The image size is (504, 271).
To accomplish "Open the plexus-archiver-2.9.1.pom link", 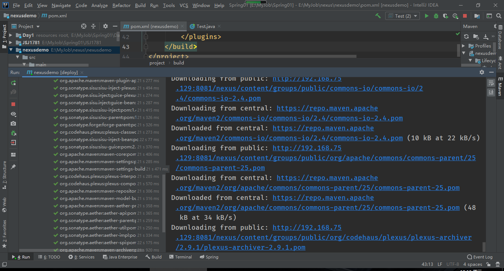I will click(x=241, y=247).
